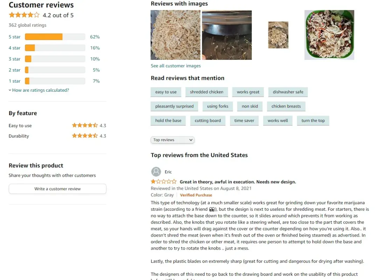Open the green bowl salad review image
This screenshot has width=378, height=280.
[329, 35]
